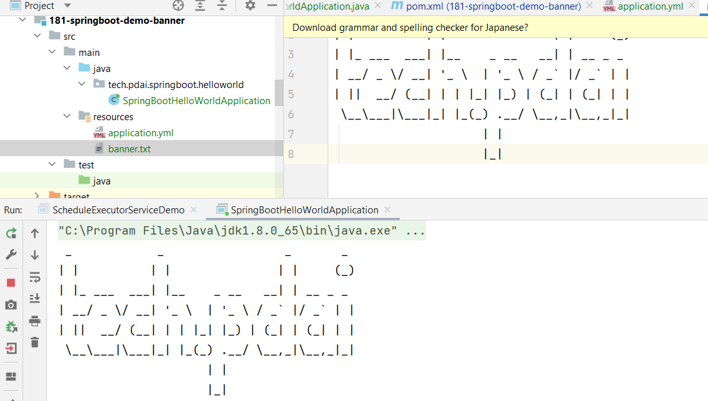Select SpringBootHelloWorldApplication class in tree
The image size is (708, 401).
196,101
